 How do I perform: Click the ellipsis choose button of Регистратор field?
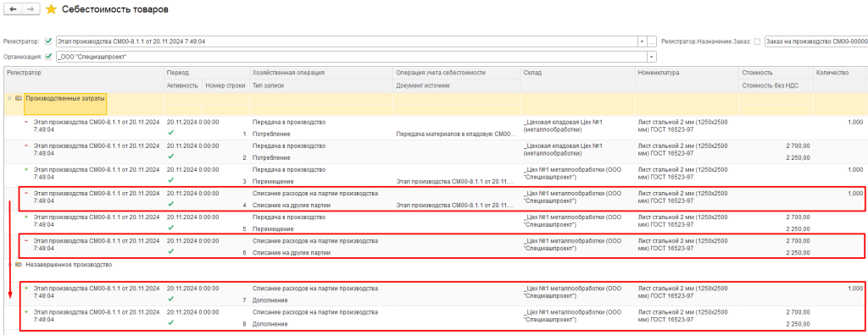click(652, 41)
